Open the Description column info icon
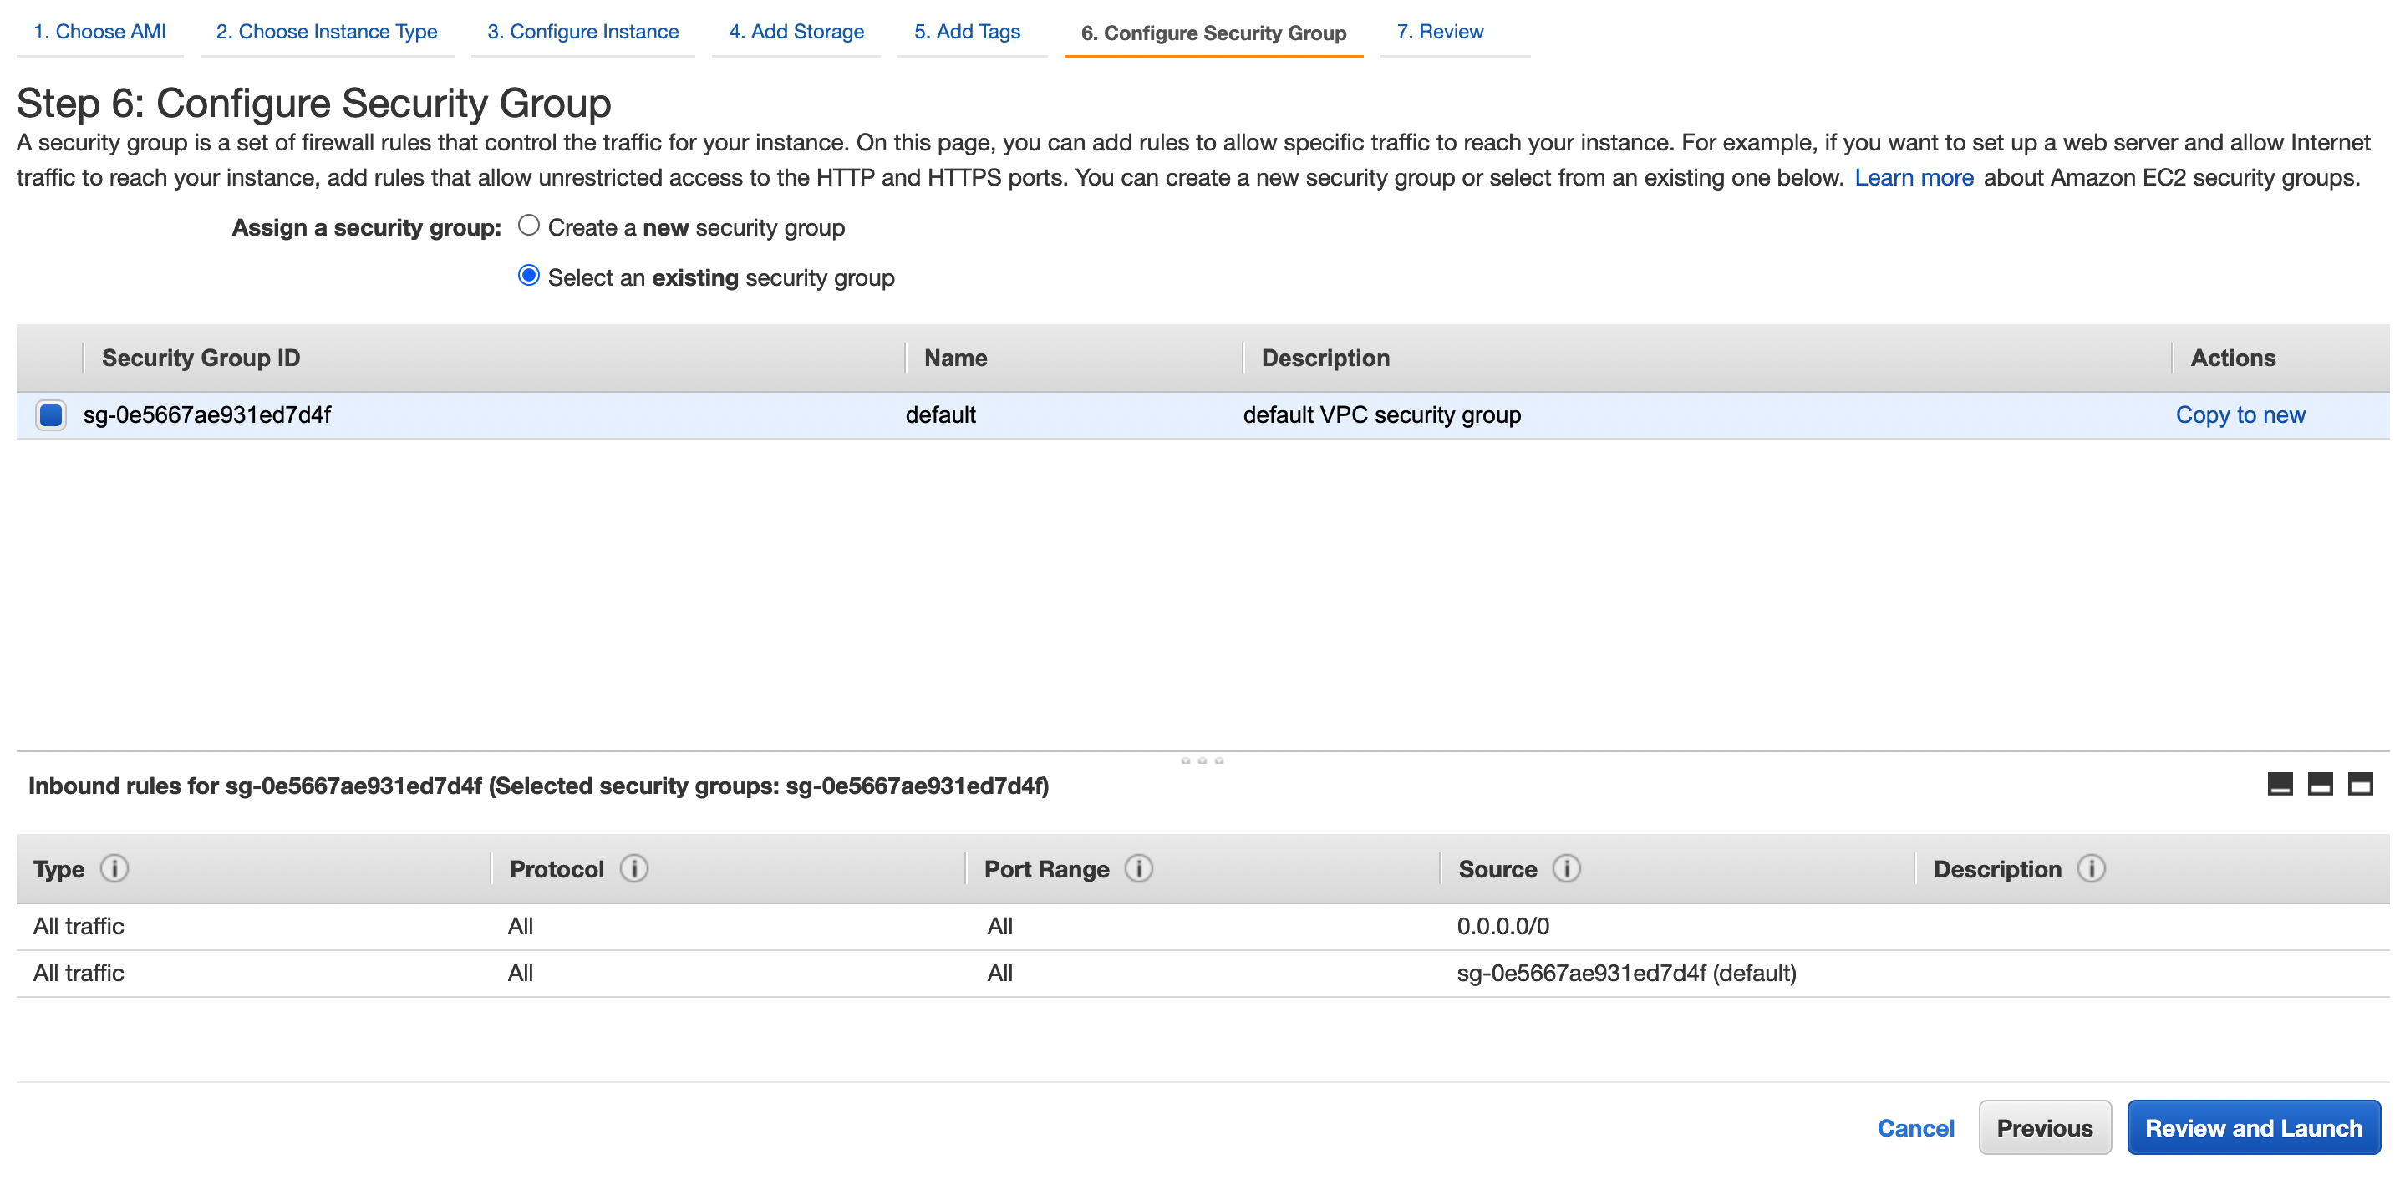 click(x=2093, y=868)
